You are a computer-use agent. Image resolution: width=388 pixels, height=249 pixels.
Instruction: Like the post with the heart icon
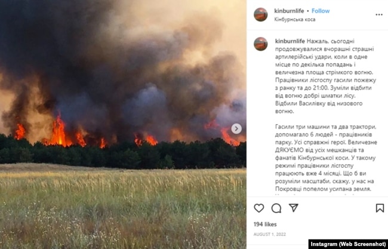pos(259,208)
